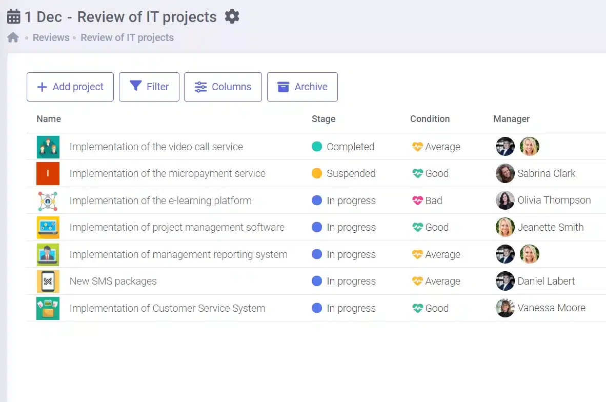606x402 pixels.
Task: Click the New SMS packages phone icon
Action: coord(48,281)
